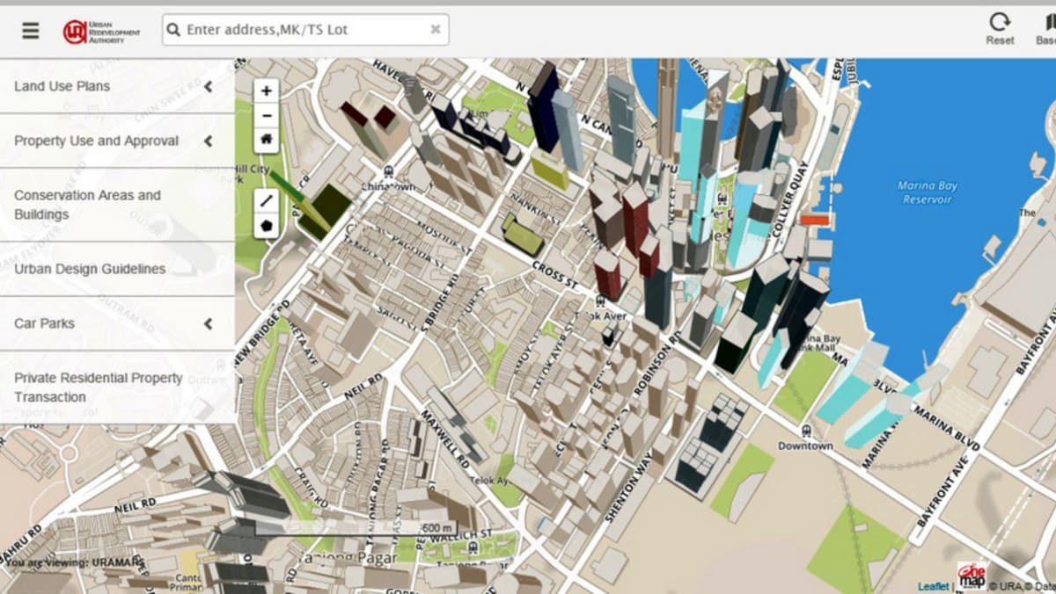Select the line measurement tool
1056x594 pixels.
(x=265, y=200)
